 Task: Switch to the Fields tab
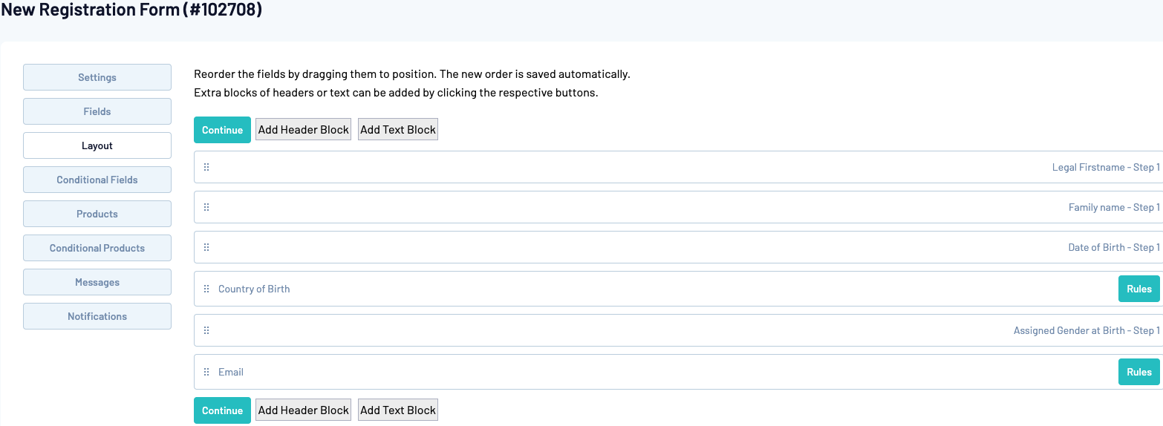click(x=97, y=111)
